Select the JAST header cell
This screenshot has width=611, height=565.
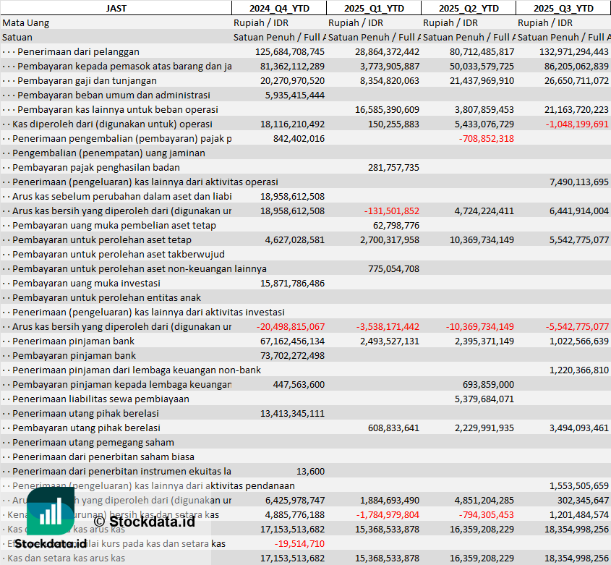point(116,8)
